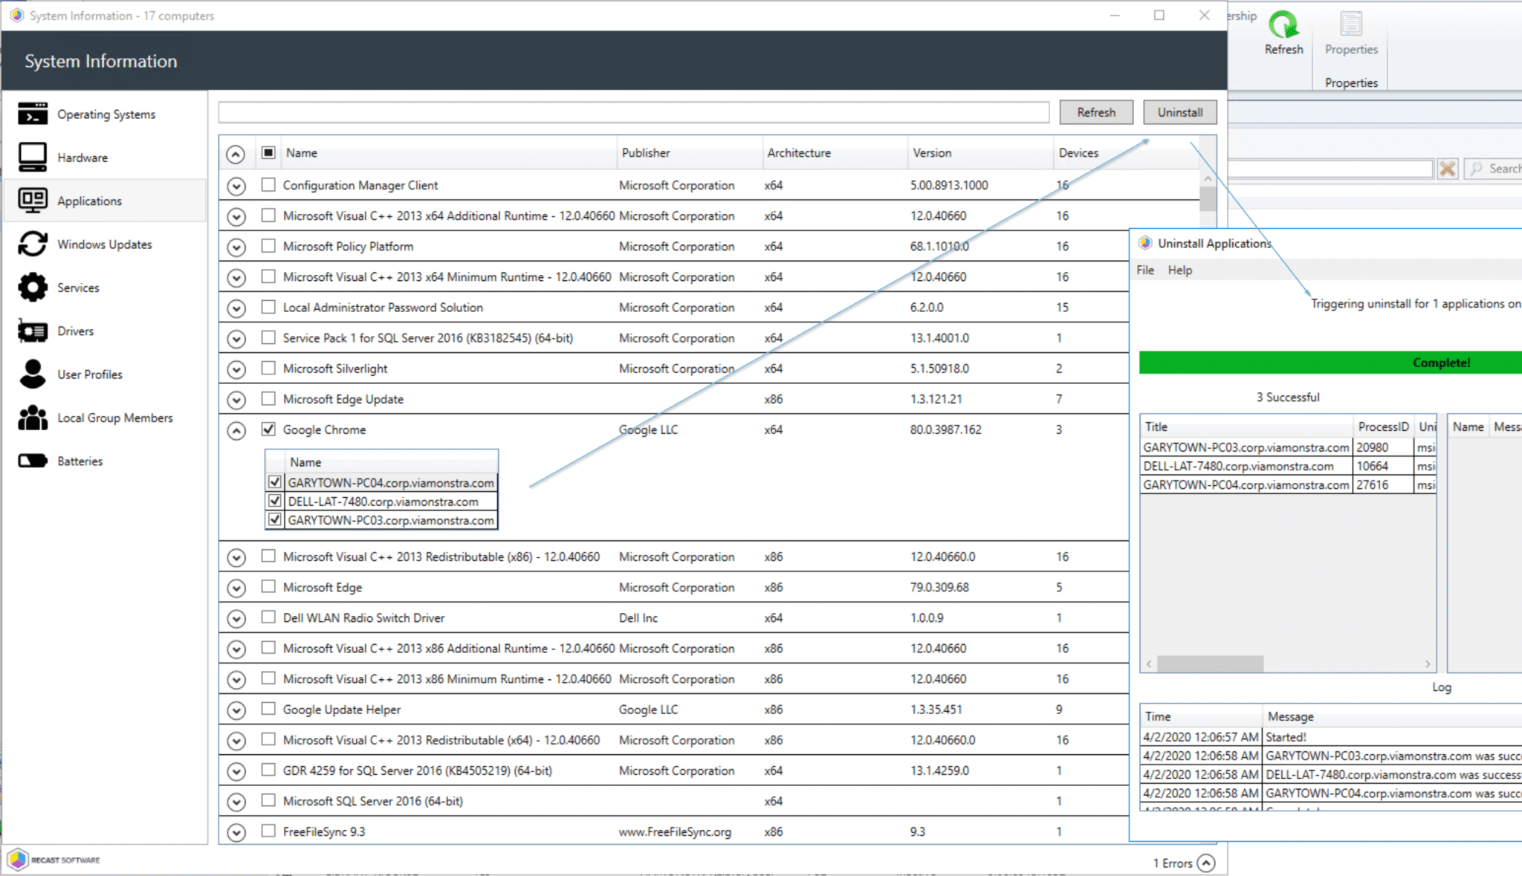Collapse all rows using header chevron
Screen dimensions: 1522x876
[x=236, y=154]
